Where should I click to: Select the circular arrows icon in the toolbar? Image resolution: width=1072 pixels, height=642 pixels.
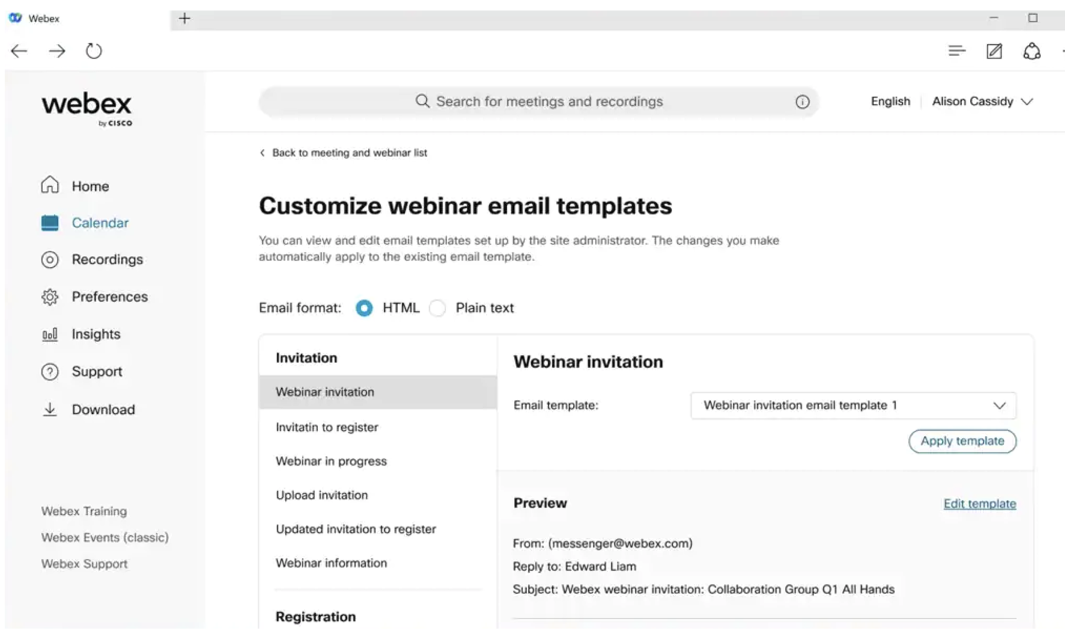[1032, 51]
